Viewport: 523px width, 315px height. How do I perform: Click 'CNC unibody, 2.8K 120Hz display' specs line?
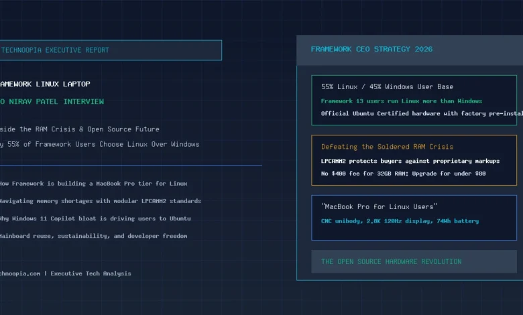[x=400, y=221]
